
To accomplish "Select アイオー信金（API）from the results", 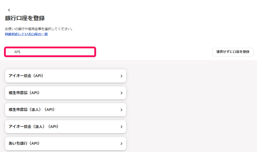I will click(66, 76).
